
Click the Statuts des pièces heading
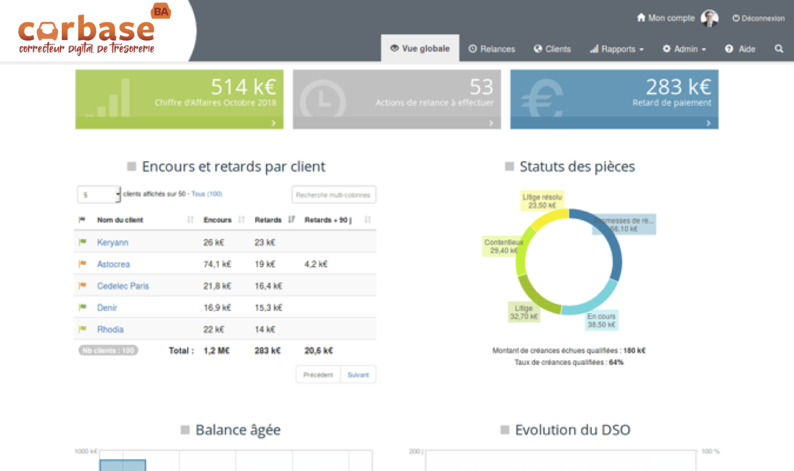point(577,167)
